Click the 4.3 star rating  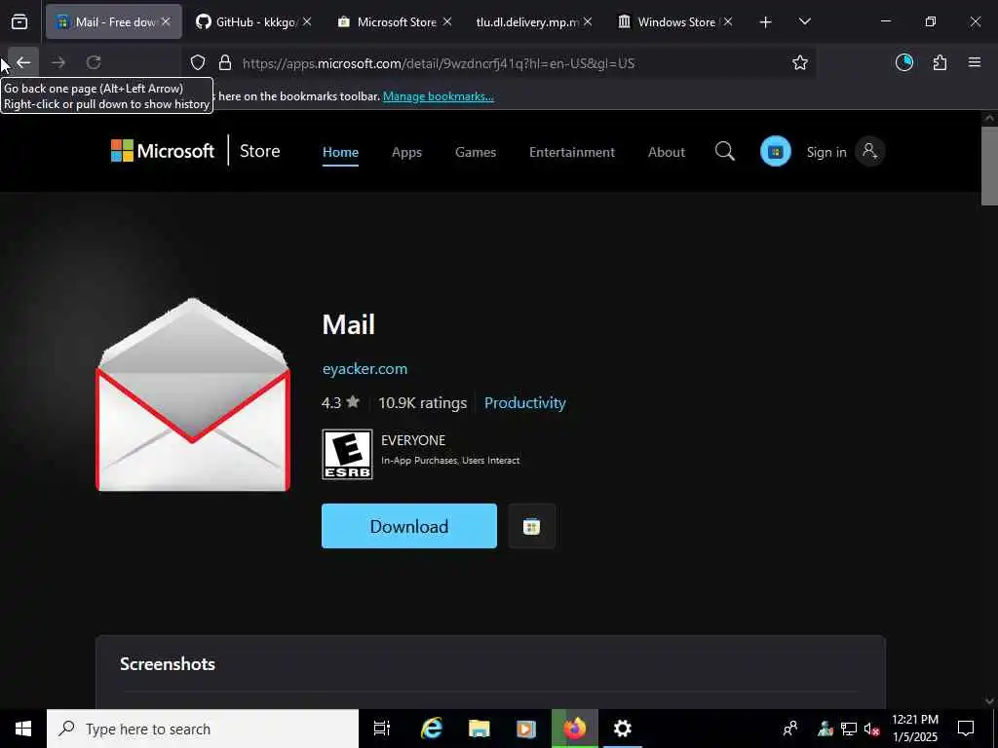pos(340,402)
